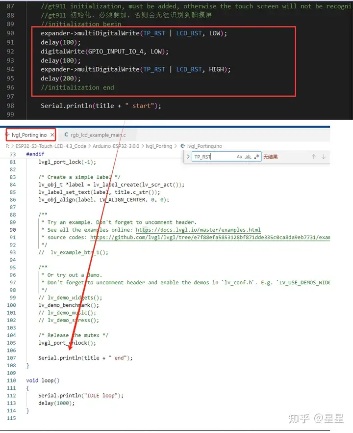Click "lv_obj_align(label, LV_ALIGN_CENTER, 0, 0);" line
Image resolution: width=353 pixels, height=433 pixels.
point(104,200)
